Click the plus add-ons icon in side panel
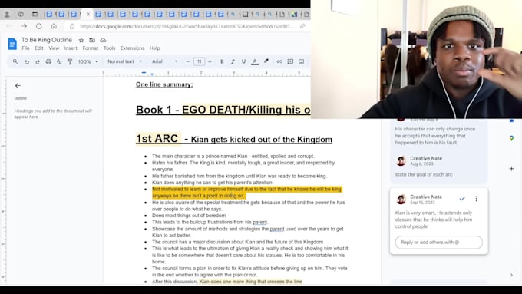Viewport: 522px width, 294px height. point(512,168)
